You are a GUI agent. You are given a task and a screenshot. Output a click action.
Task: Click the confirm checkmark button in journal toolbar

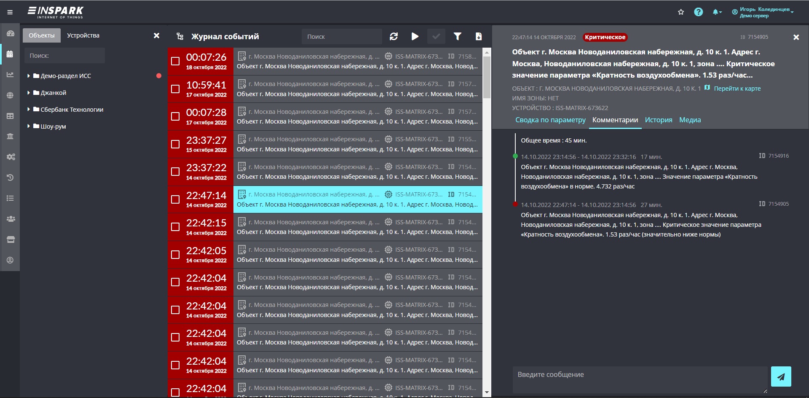tap(436, 37)
